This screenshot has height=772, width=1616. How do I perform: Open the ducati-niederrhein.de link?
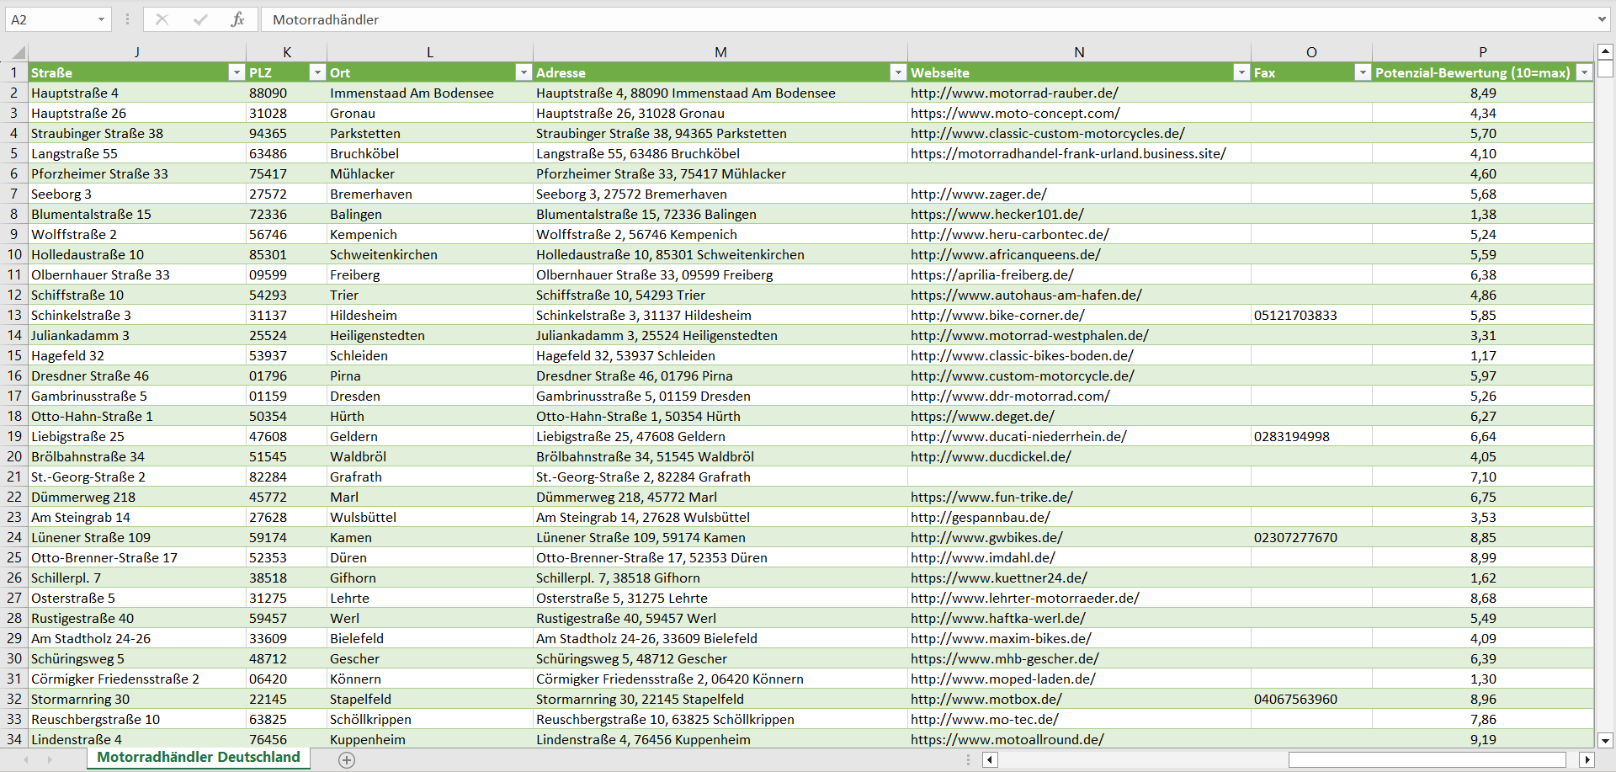[x=1018, y=436]
